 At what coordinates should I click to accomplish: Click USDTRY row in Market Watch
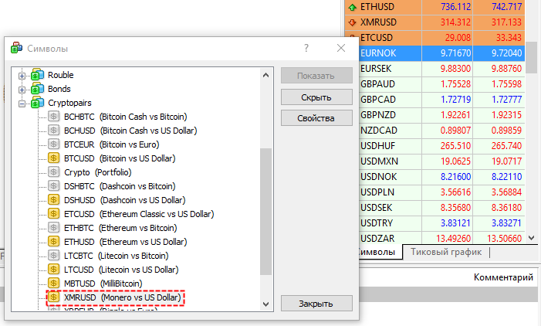tap(441, 223)
